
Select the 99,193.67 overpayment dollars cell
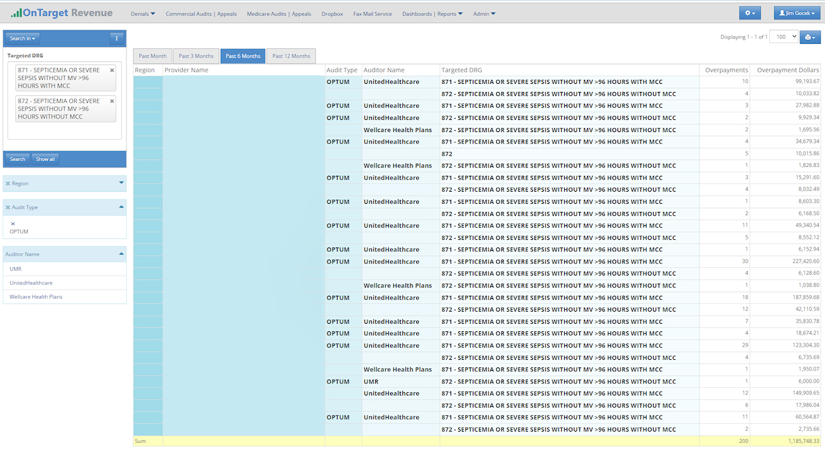coord(786,82)
